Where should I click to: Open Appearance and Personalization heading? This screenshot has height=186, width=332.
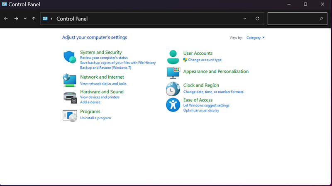pyautogui.click(x=216, y=71)
